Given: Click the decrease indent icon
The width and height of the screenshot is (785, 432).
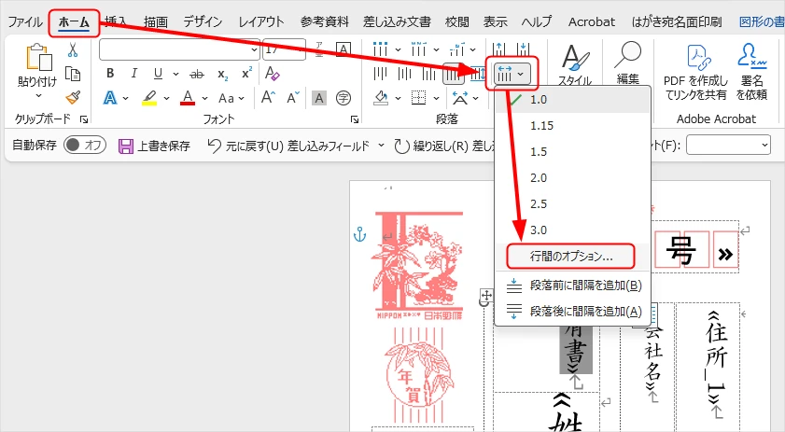Looking at the screenshot, I should tap(498, 49).
